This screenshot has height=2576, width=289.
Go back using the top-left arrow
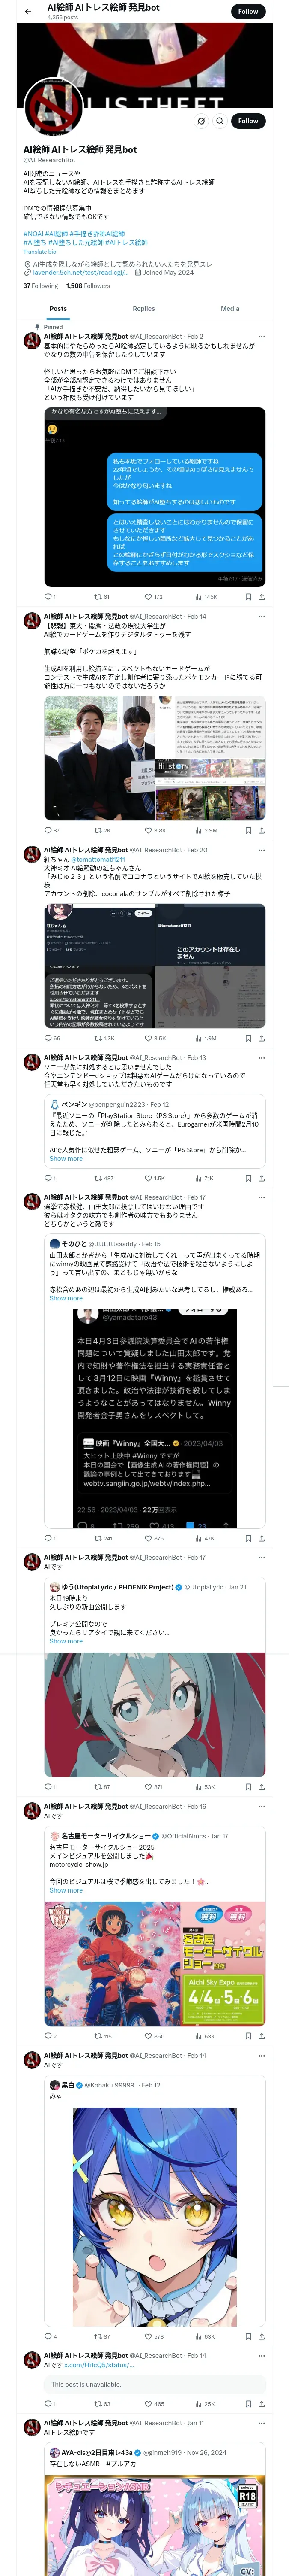coord(27,11)
